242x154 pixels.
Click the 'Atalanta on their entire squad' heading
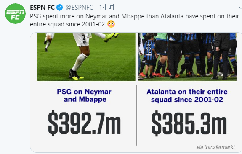(187, 95)
